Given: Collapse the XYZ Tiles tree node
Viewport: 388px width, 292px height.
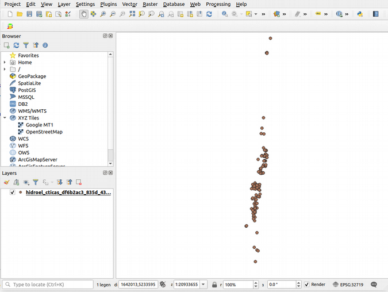Looking at the screenshot, I should [5, 118].
